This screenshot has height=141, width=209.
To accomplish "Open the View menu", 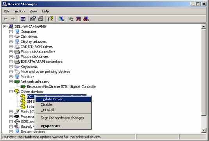I will point(33,11).
